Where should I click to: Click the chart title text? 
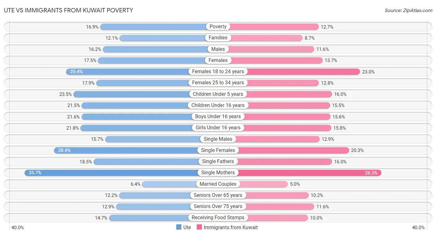(68, 10)
